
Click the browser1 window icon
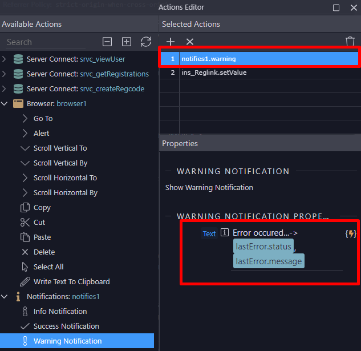(18, 104)
